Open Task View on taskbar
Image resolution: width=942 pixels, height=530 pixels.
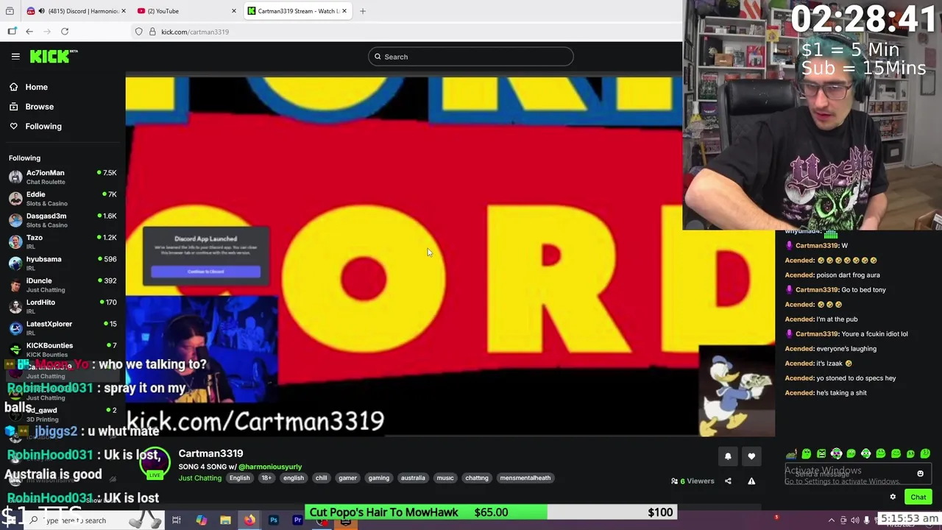177,520
